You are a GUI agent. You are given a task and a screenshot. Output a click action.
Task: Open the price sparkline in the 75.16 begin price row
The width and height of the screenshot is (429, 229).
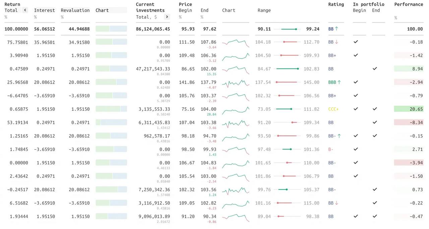pos(236,109)
